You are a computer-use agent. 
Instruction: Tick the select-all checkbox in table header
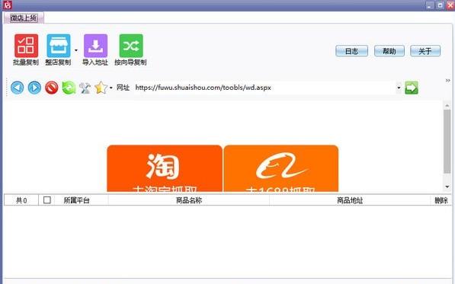coord(46,200)
